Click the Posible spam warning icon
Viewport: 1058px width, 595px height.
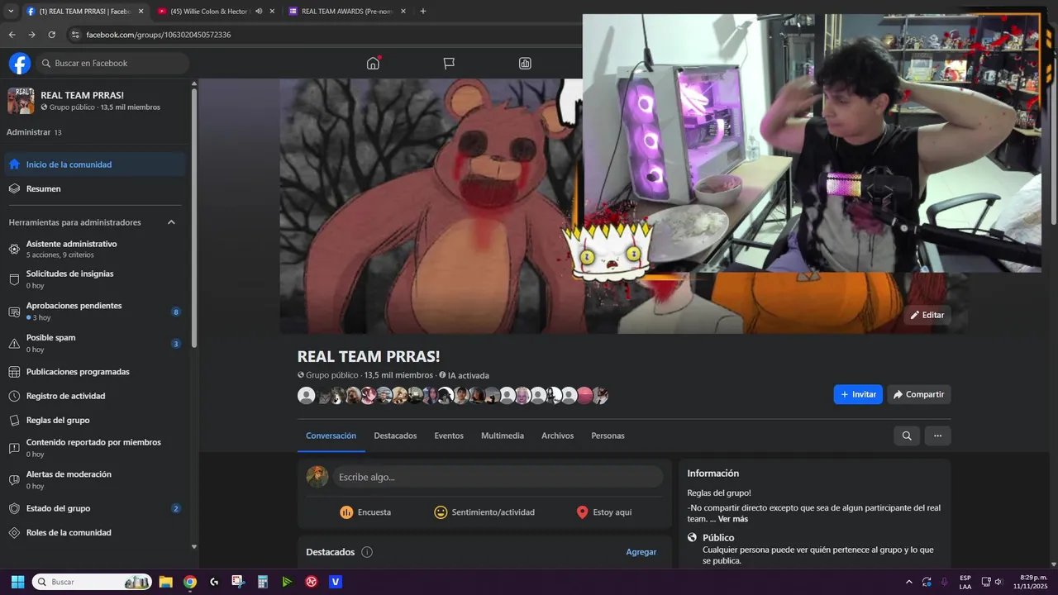tap(14, 344)
